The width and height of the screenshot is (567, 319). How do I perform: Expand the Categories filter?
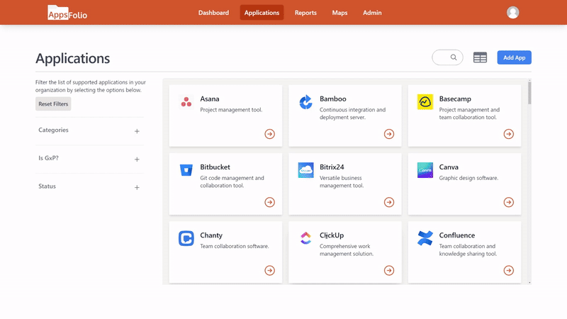coord(137,131)
